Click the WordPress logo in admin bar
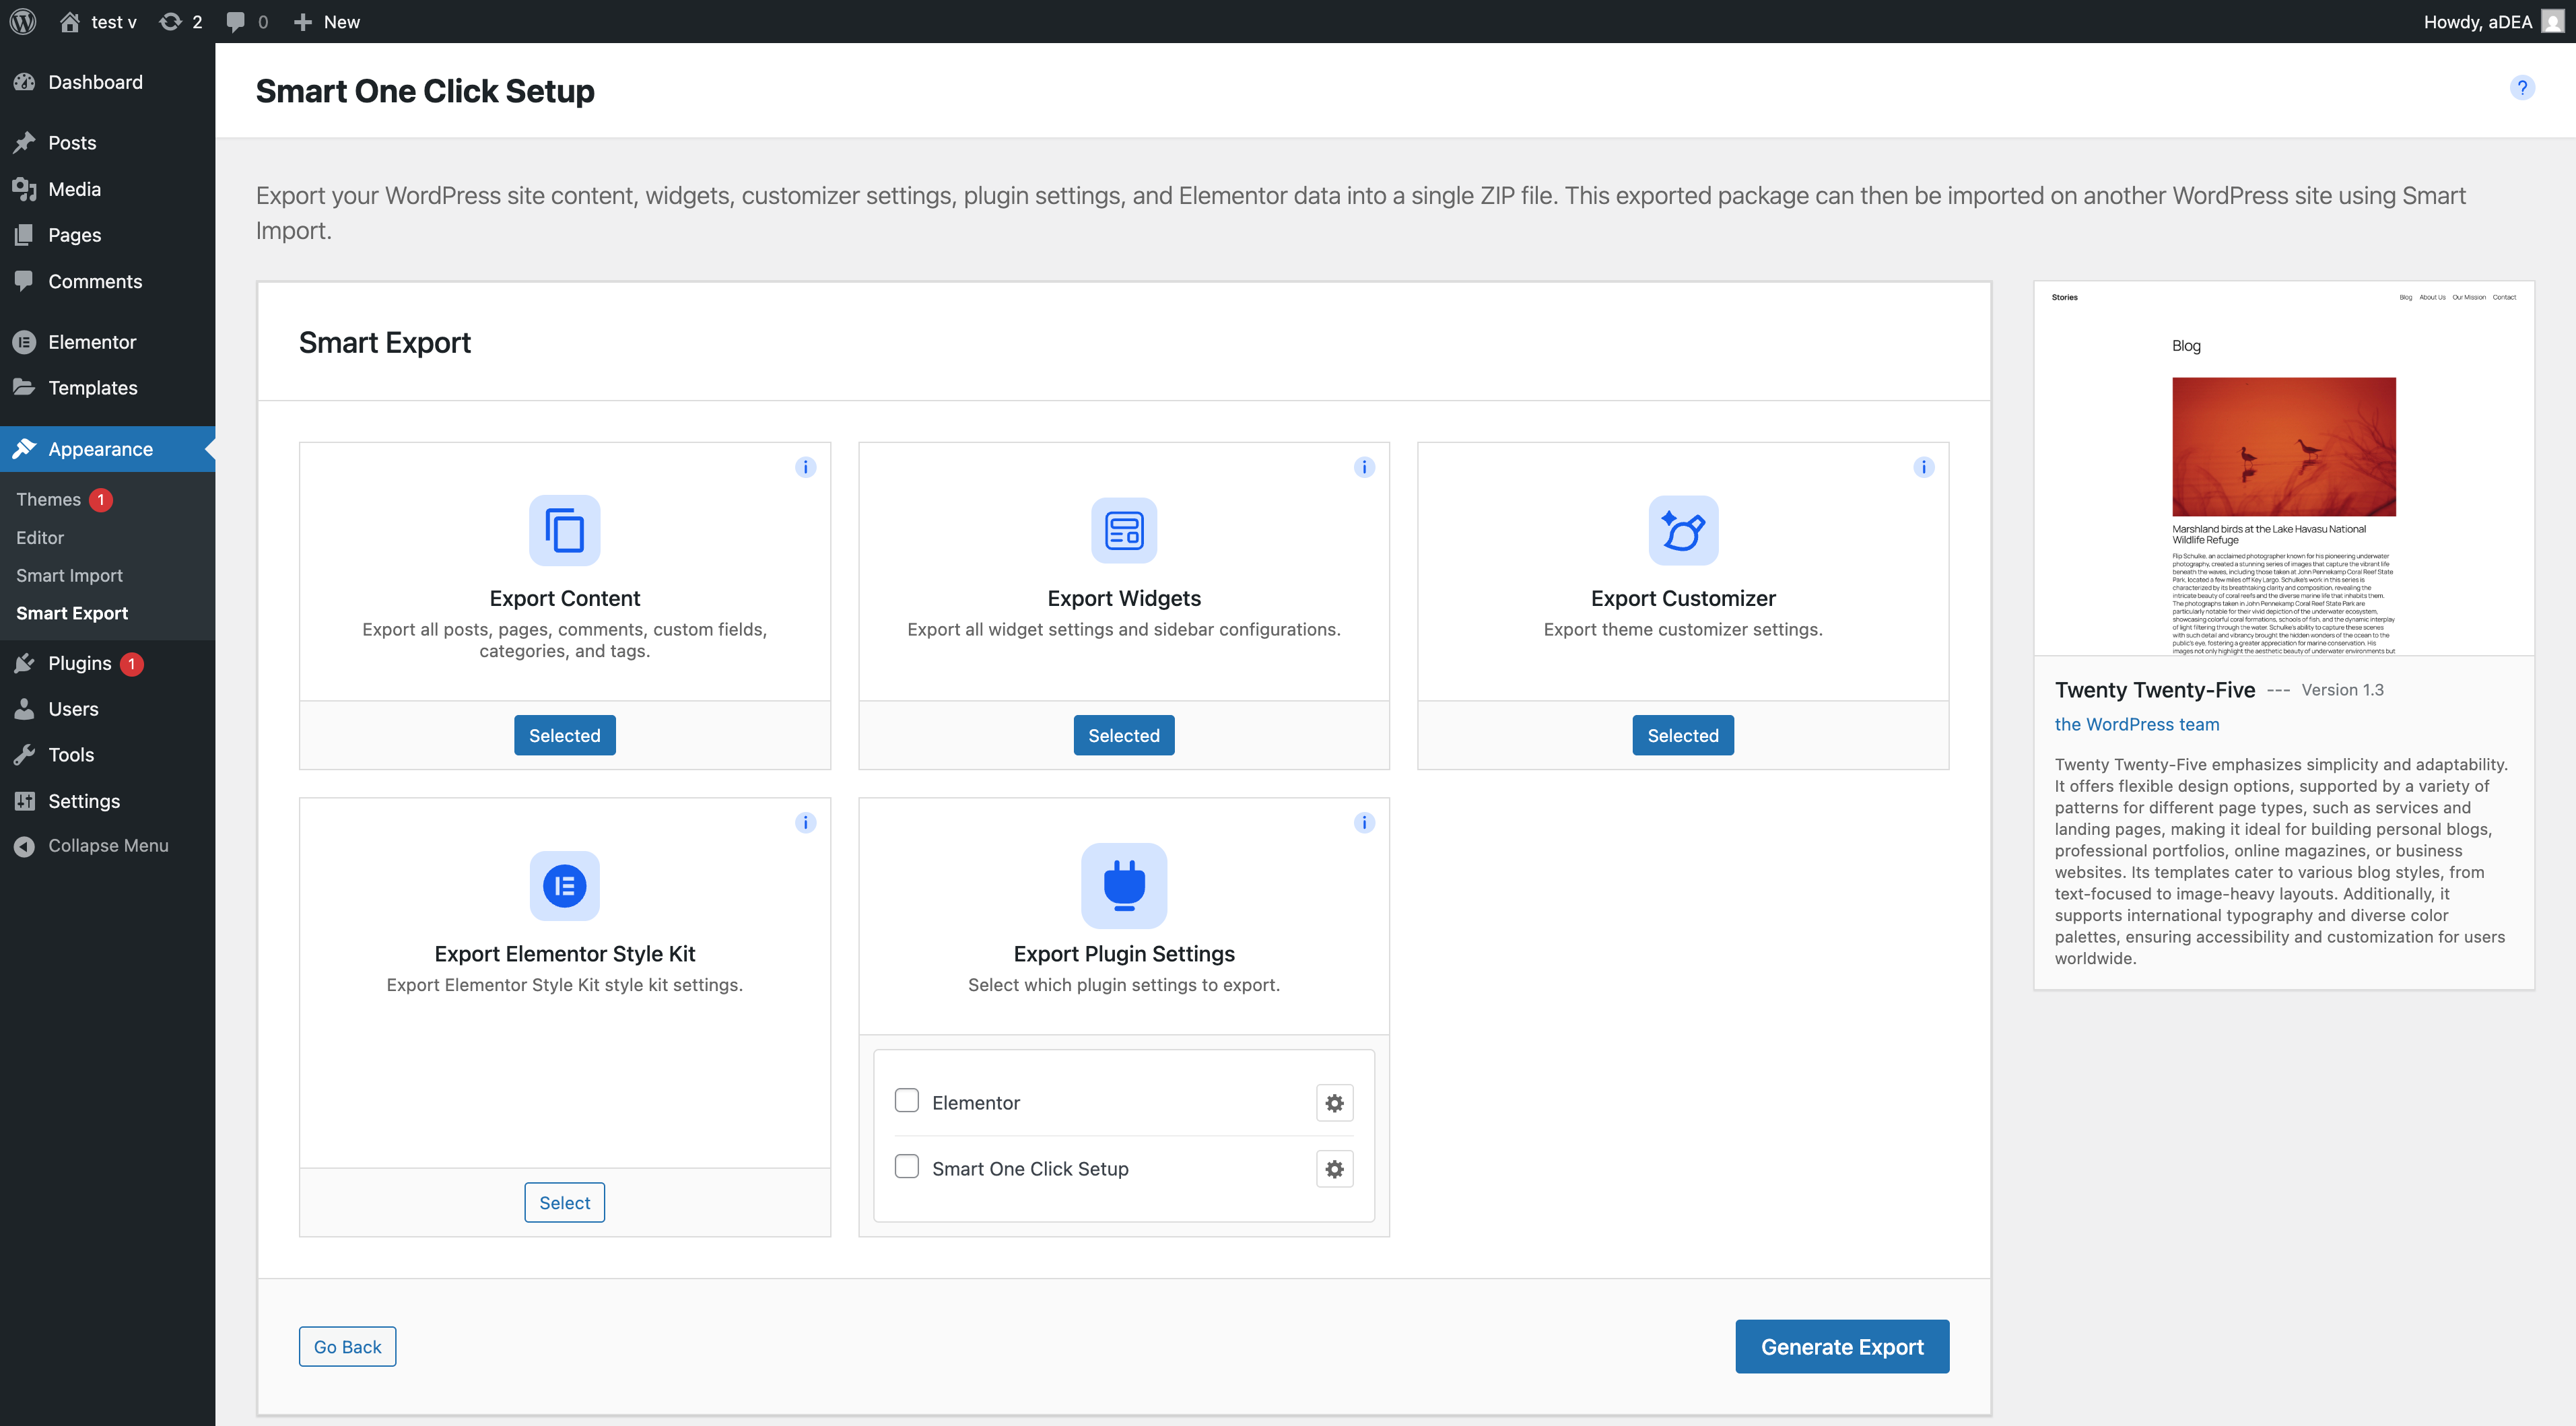This screenshot has width=2576, height=1426. point(23,21)
